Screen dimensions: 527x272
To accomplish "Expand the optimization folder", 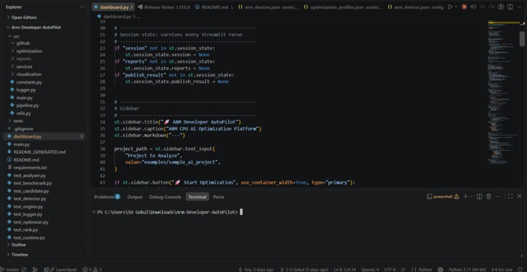I will pyautogui.click(x=29, y=51).
